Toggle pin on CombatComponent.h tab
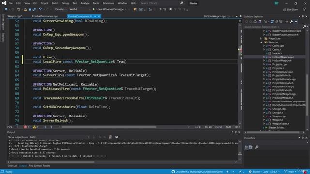This screenshot has width=310, height=174. (x=95, y=16)
